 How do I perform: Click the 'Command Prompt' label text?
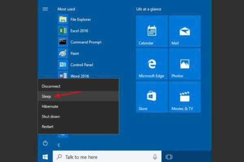pos(86,42)
